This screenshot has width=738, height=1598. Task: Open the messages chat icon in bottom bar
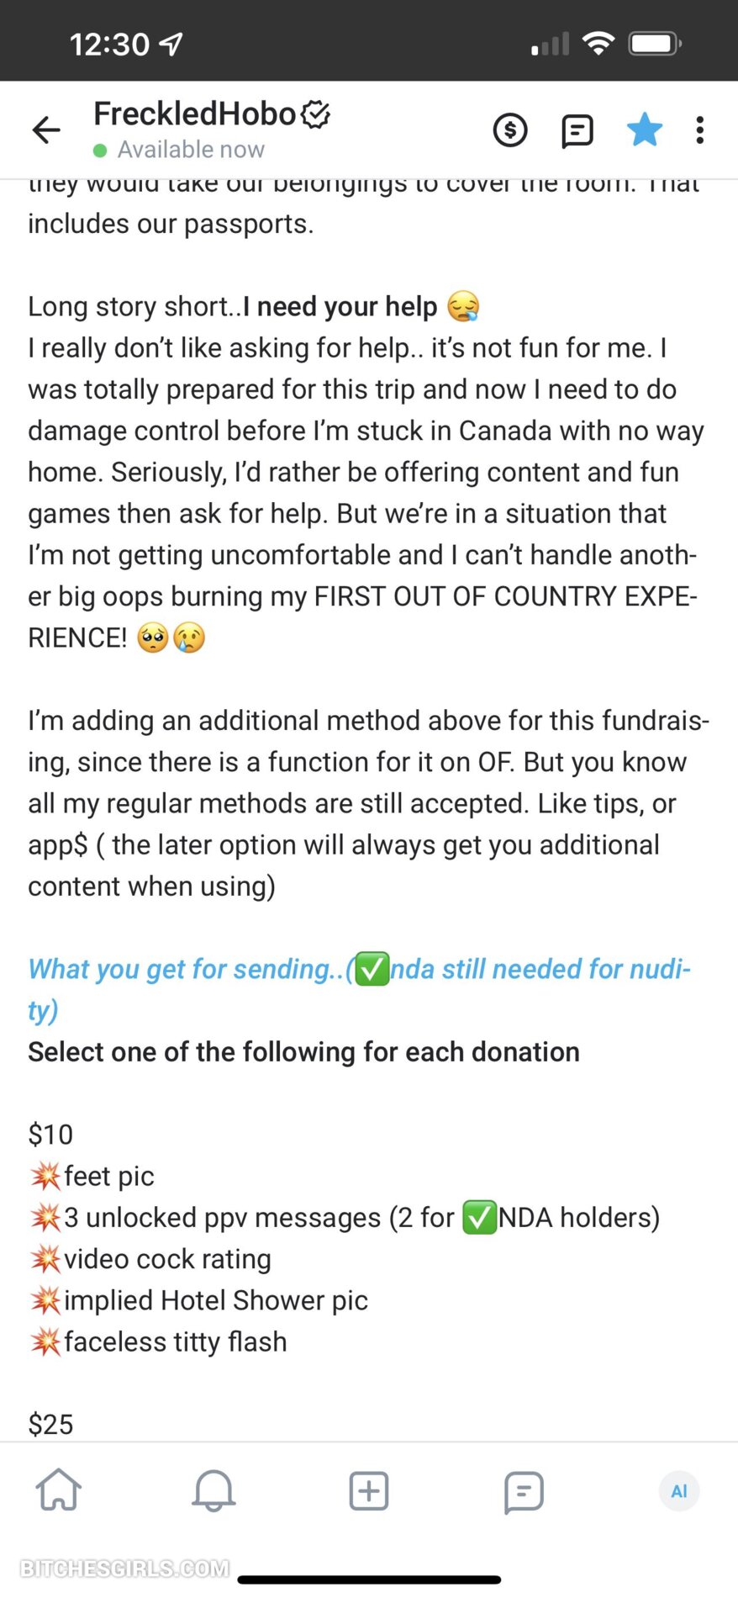(x=524, y=1490)
